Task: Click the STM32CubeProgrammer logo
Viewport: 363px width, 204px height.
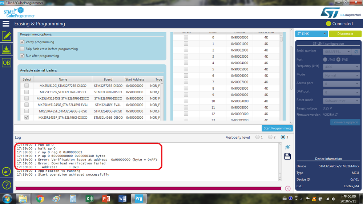Action: (x=19, y=12)
